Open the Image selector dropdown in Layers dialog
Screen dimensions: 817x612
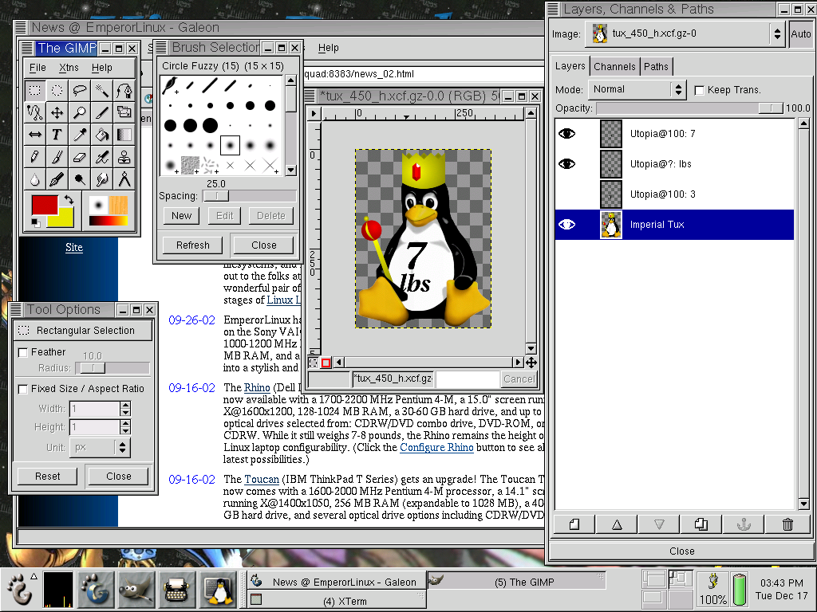point(685,33)
